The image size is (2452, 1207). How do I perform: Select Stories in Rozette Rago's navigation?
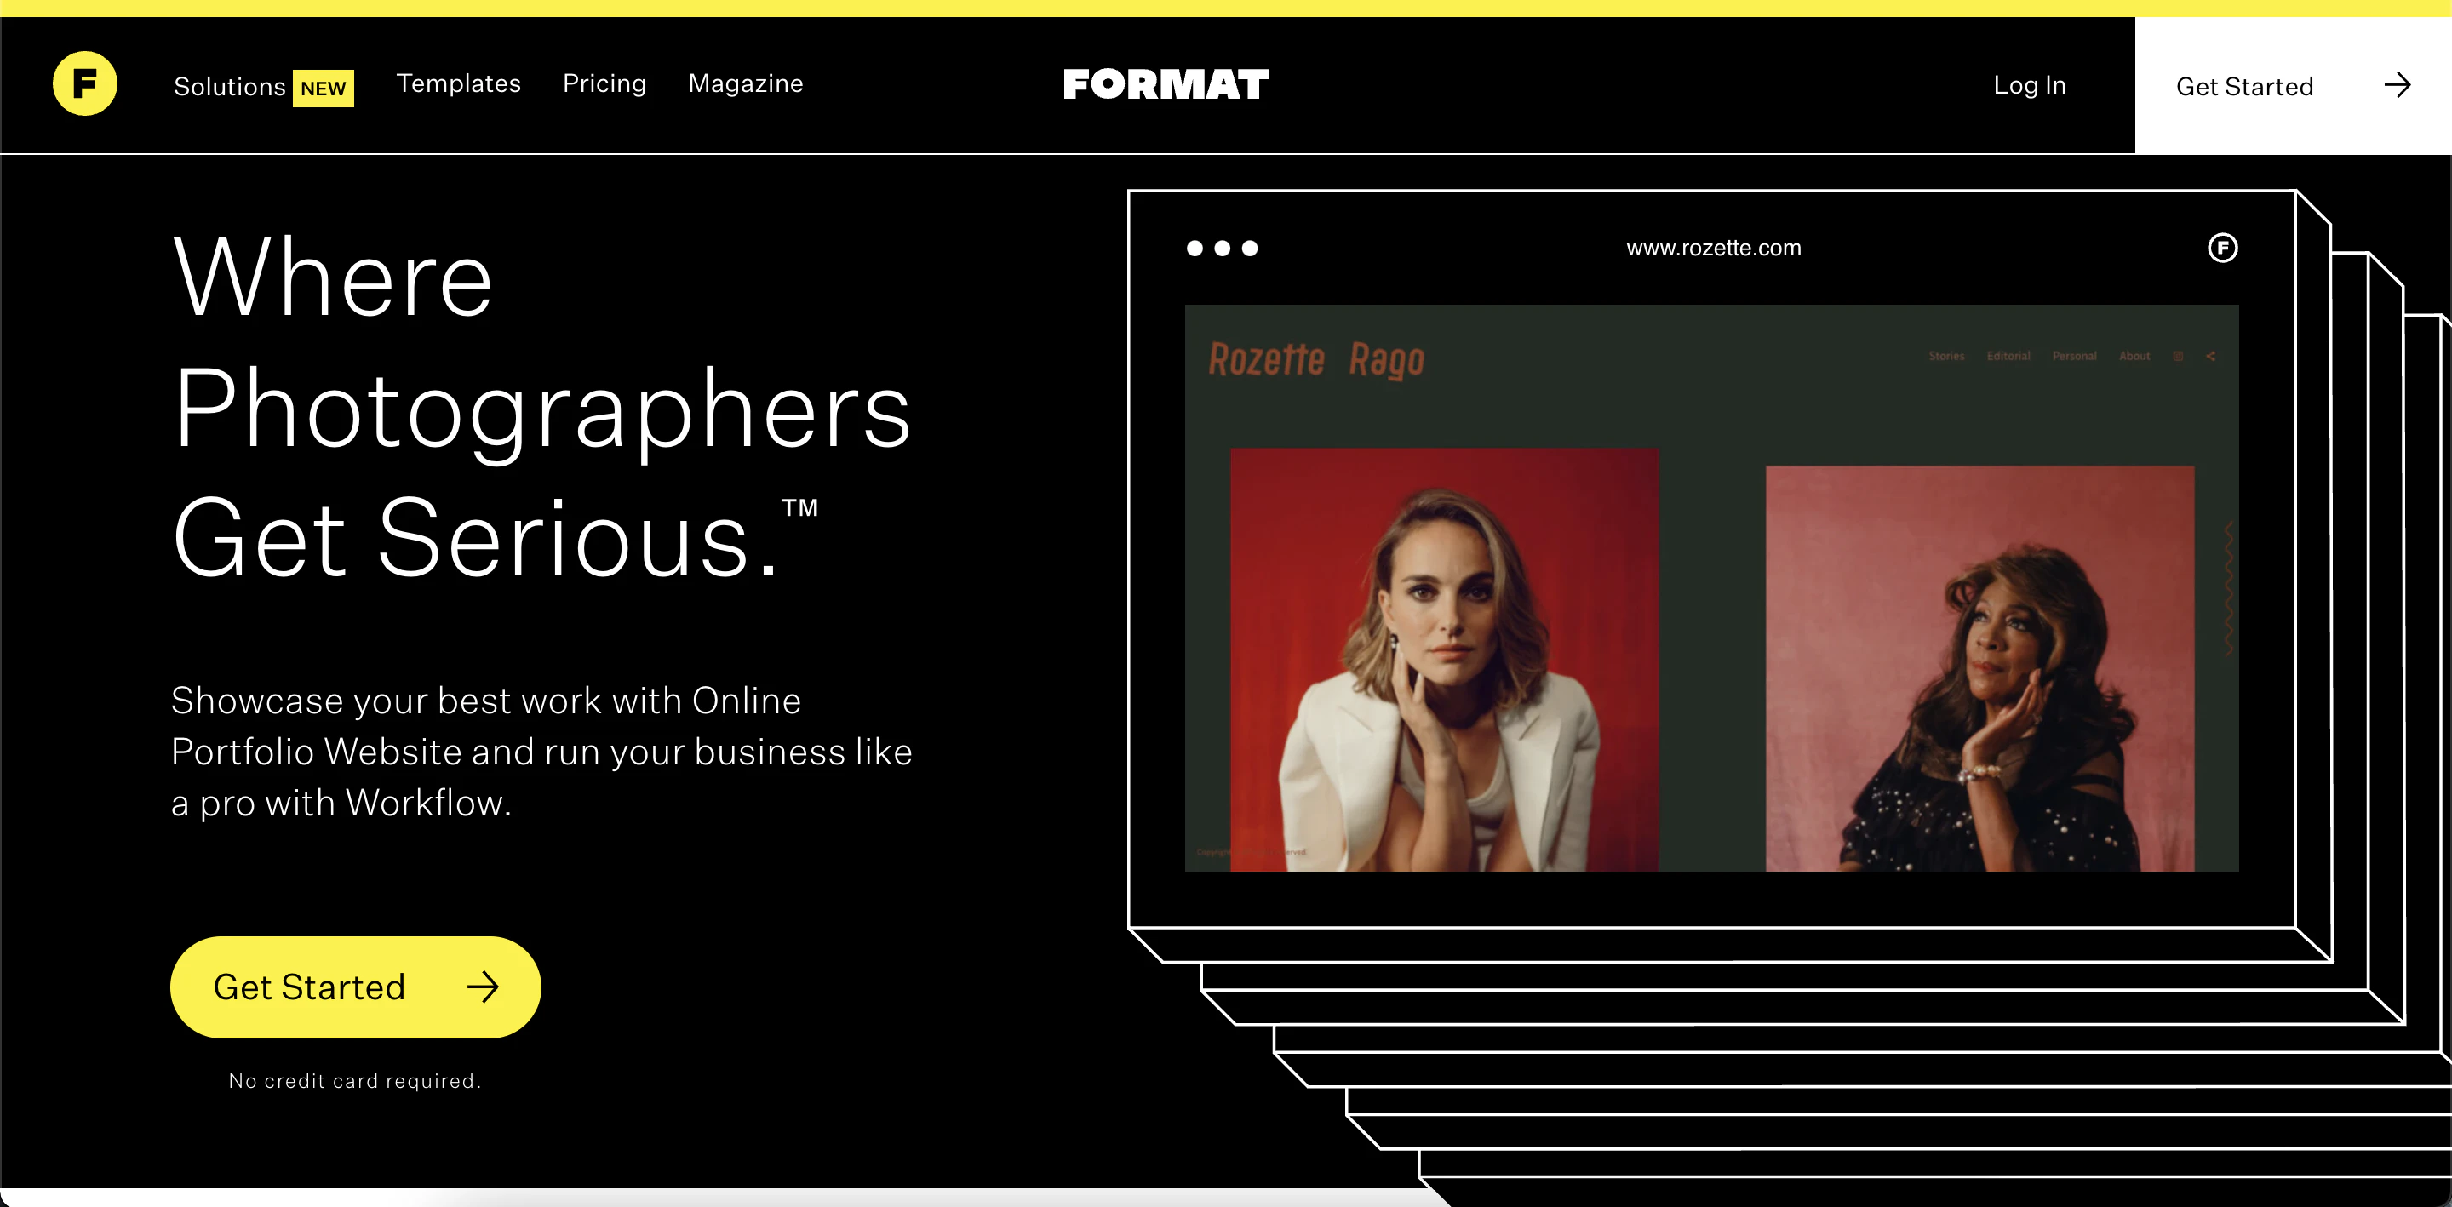(x=1947, y=356)
